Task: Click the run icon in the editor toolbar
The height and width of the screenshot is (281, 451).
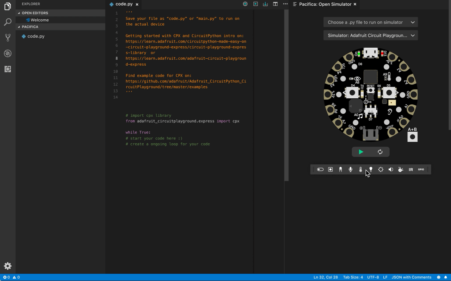Action: [255, 4]
